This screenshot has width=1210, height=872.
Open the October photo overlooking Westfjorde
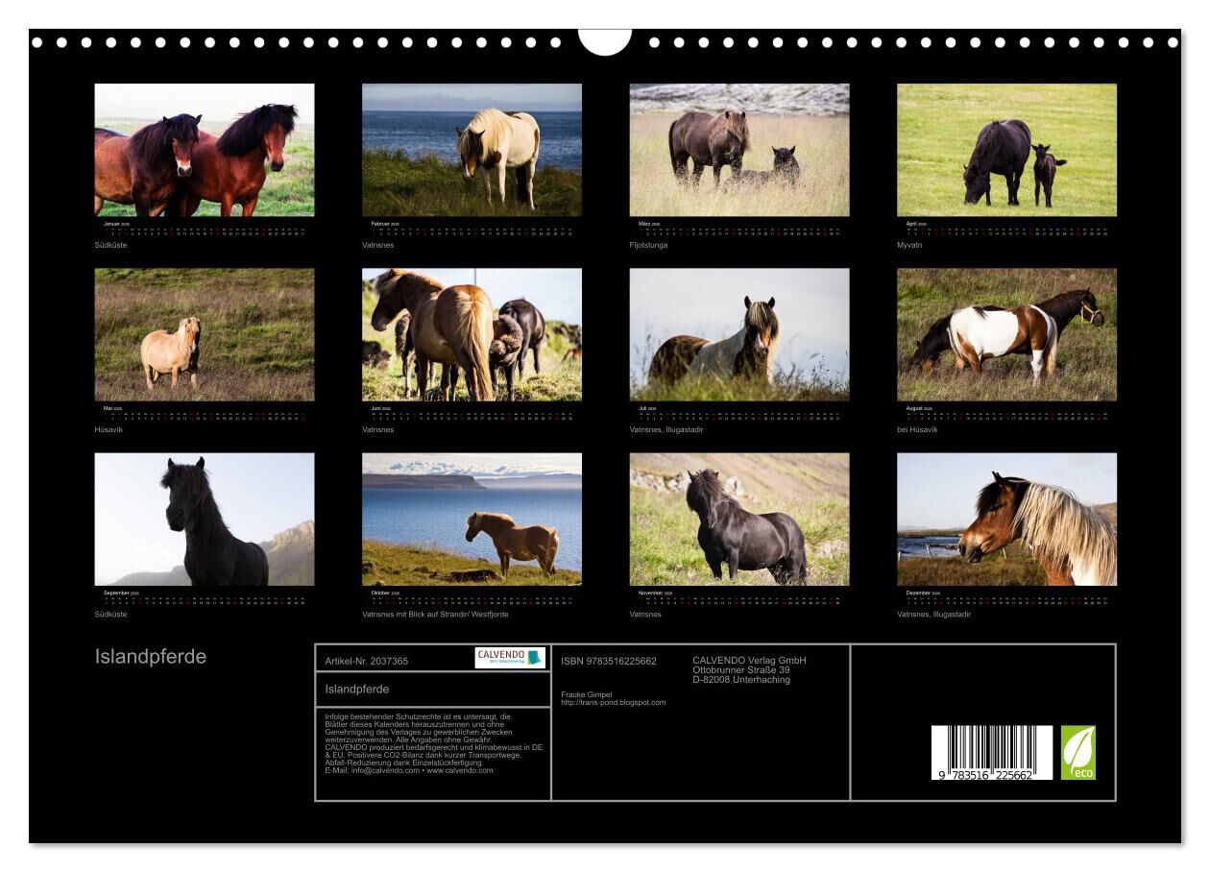tap(472, 520)
